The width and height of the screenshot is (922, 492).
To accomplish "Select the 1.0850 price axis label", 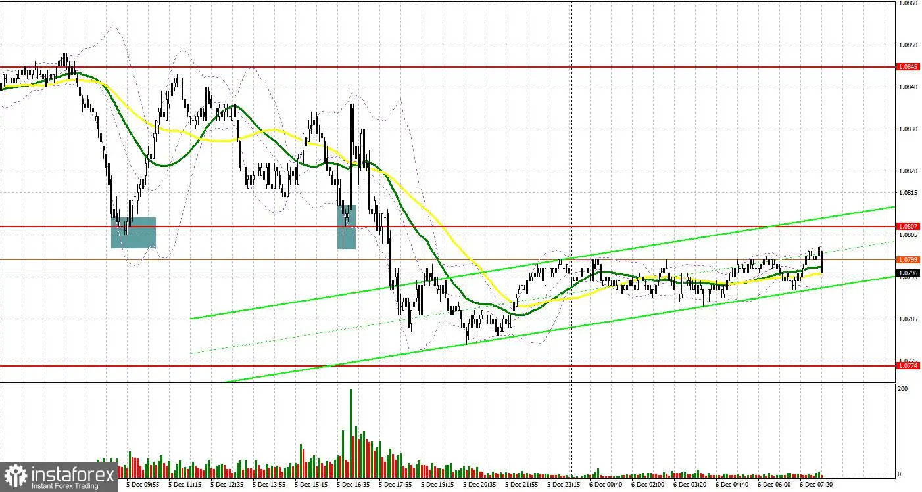I will (x=908, y=45).
